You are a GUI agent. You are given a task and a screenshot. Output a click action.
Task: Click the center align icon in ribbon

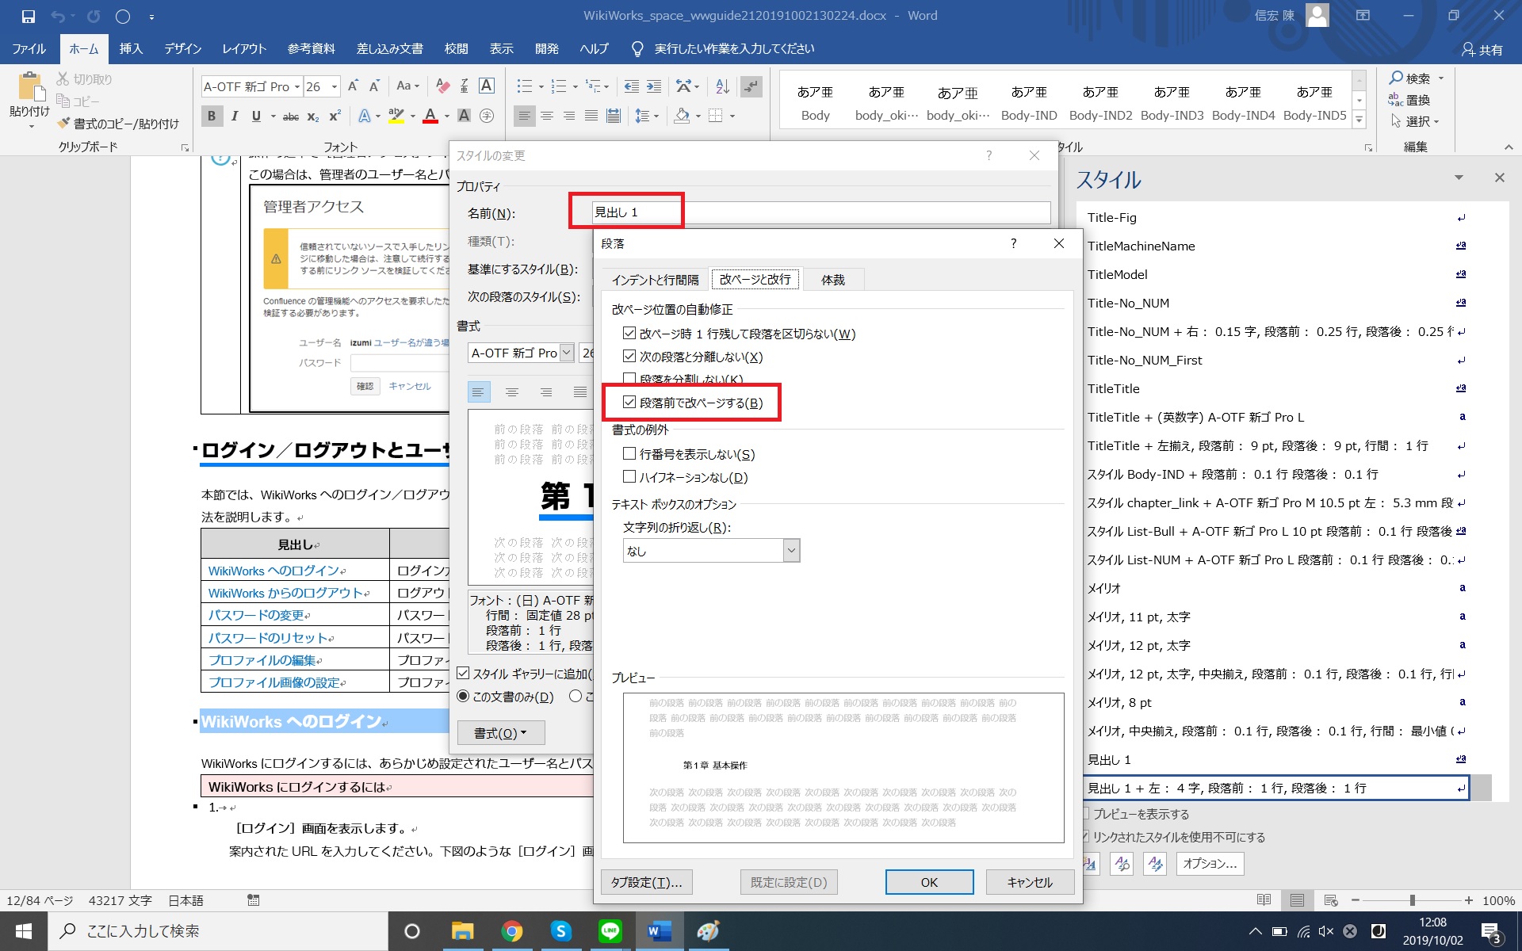point(547,116)
